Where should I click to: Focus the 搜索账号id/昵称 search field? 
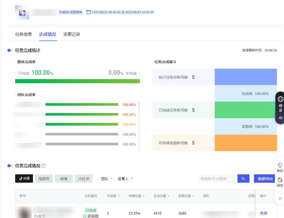pos(217,179)
